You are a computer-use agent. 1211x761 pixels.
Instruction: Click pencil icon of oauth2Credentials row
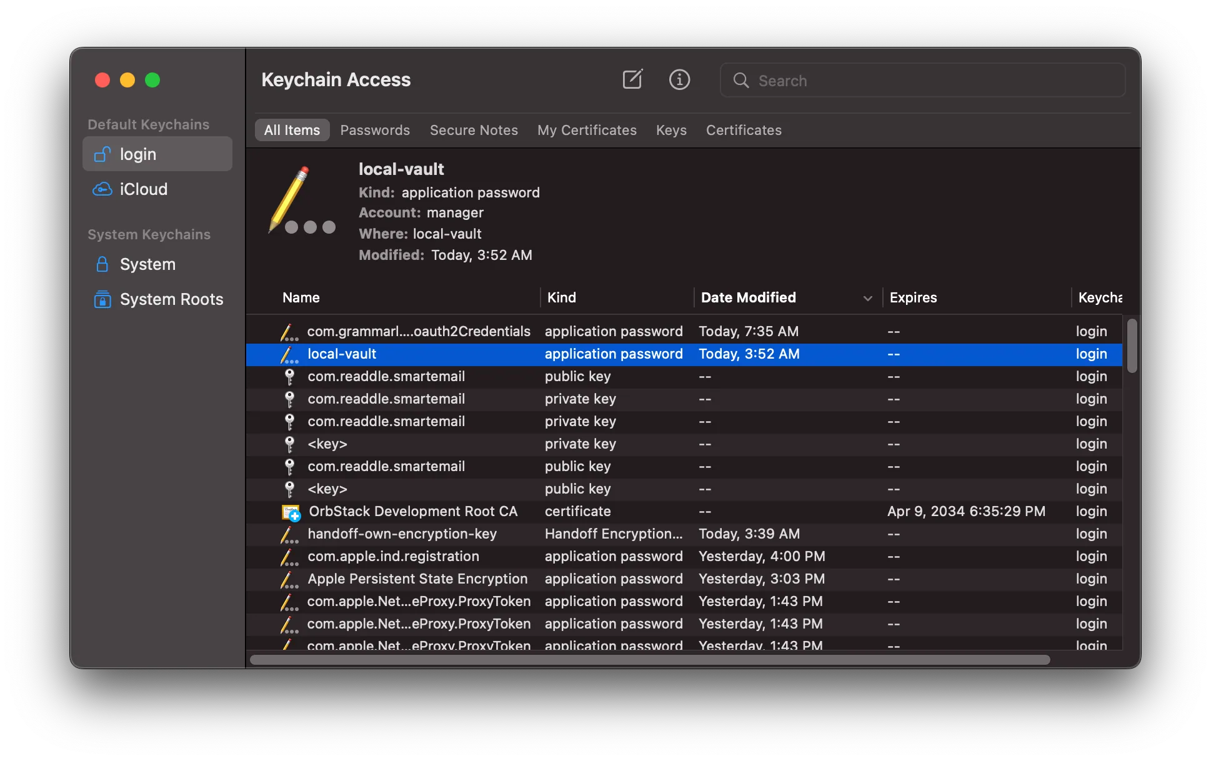pos(289,332)
